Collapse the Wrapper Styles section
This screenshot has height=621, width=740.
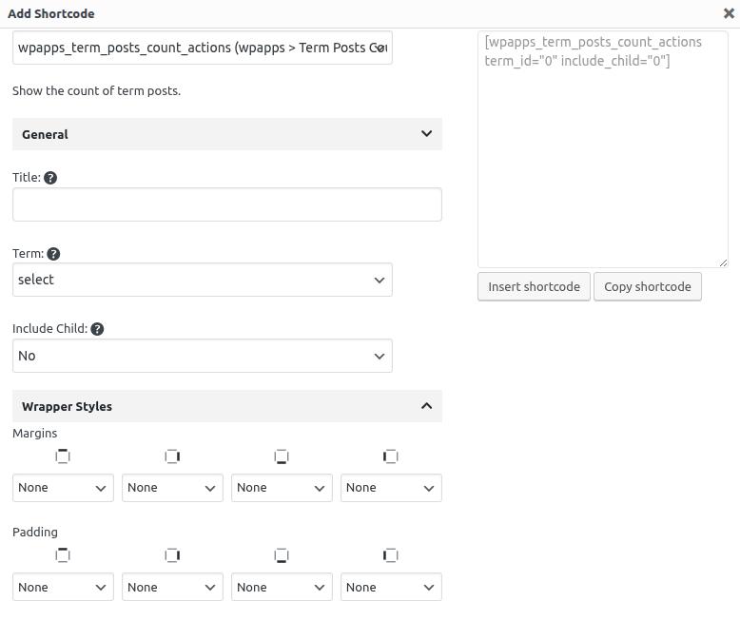[426, 406]
